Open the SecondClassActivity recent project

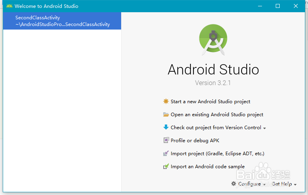tap(62, 21)
